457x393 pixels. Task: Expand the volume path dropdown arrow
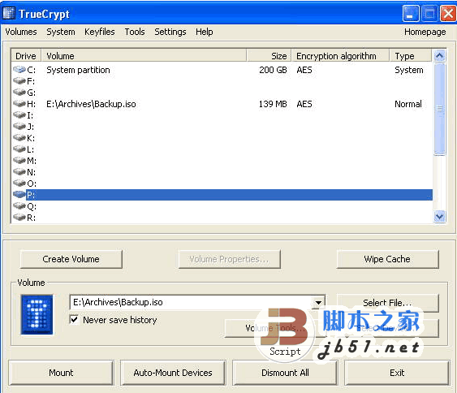318,302
